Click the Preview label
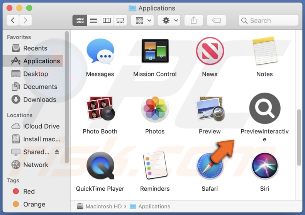 pyautogui.click(x=210, y=131)
